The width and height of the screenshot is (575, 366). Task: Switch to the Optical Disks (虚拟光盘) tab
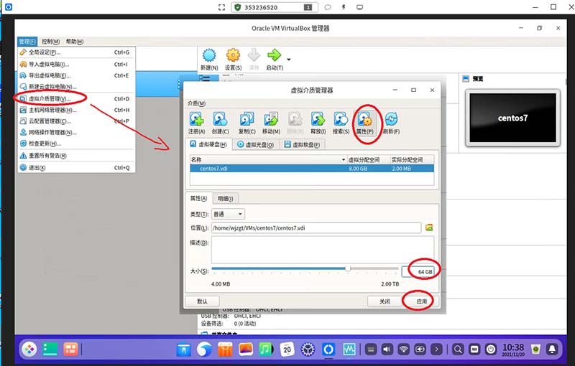256,144
